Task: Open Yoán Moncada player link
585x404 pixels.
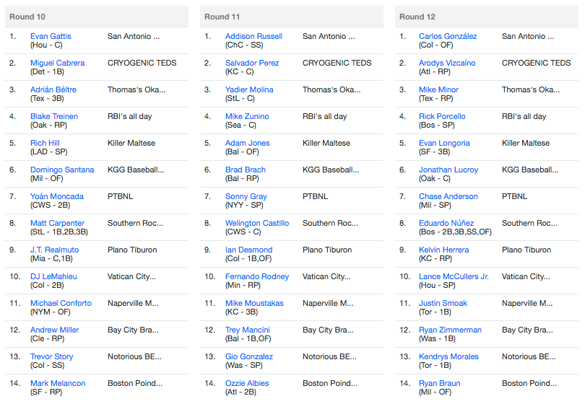Action: pos(57,196)
